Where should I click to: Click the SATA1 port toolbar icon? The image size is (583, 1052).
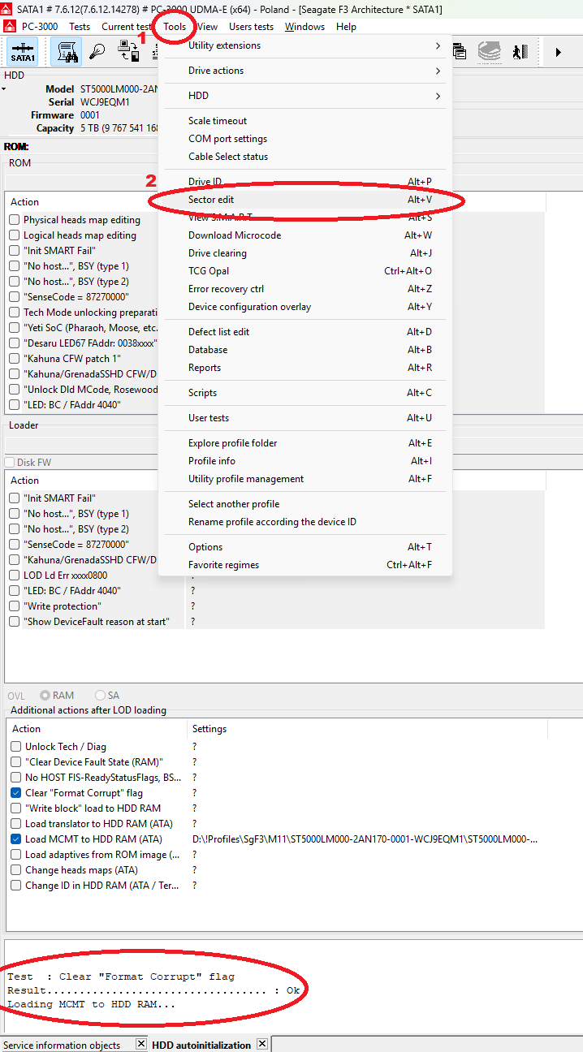pos(23,52)
